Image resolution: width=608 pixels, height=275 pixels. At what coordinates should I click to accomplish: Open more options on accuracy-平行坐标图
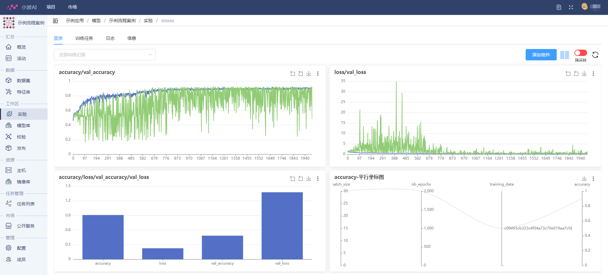tap(593, 179)
